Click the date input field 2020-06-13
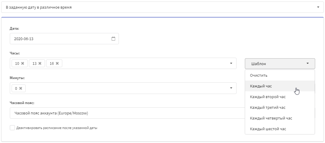Image resolution: width=325 pixels, height=143 pixels. 64,39
